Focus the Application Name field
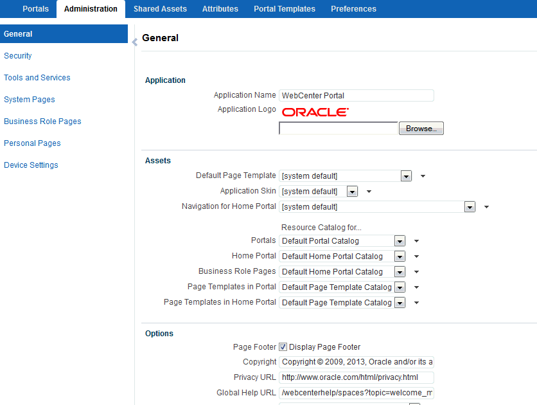 (357, 96)
